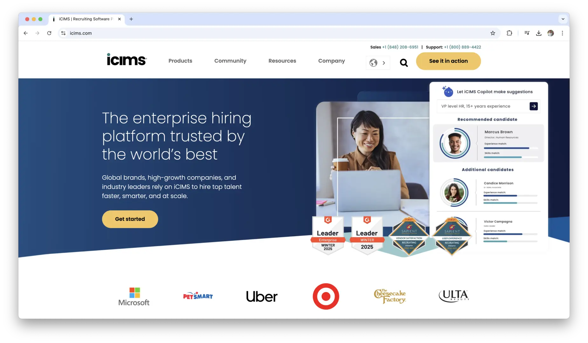
Task: Reload the icims.com page
Action: click(x=49, y=33)
